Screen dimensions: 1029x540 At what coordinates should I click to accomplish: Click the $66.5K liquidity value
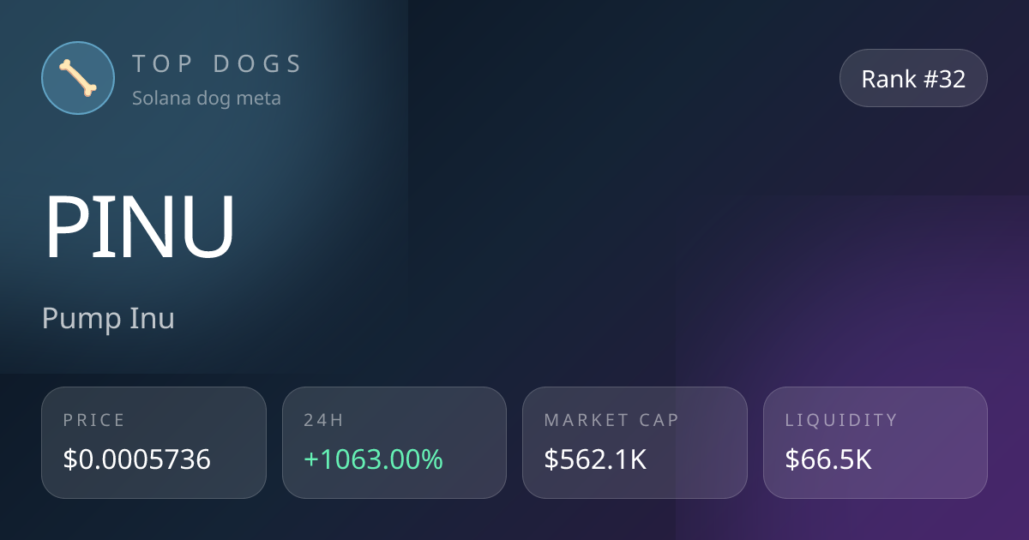(x=828, y=460)
